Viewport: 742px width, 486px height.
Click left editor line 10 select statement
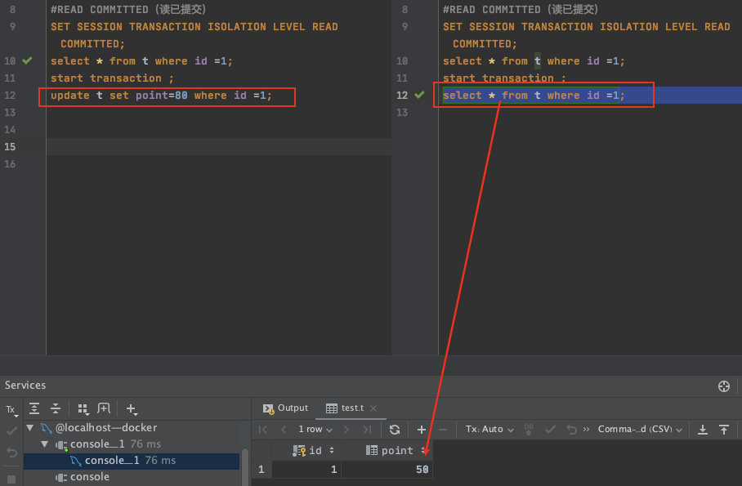click(x=141, y=61)
